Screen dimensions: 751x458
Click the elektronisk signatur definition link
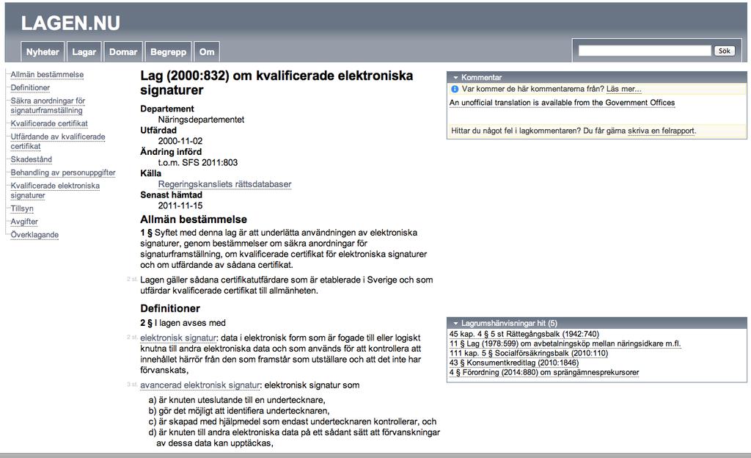(x=178, y=338)
